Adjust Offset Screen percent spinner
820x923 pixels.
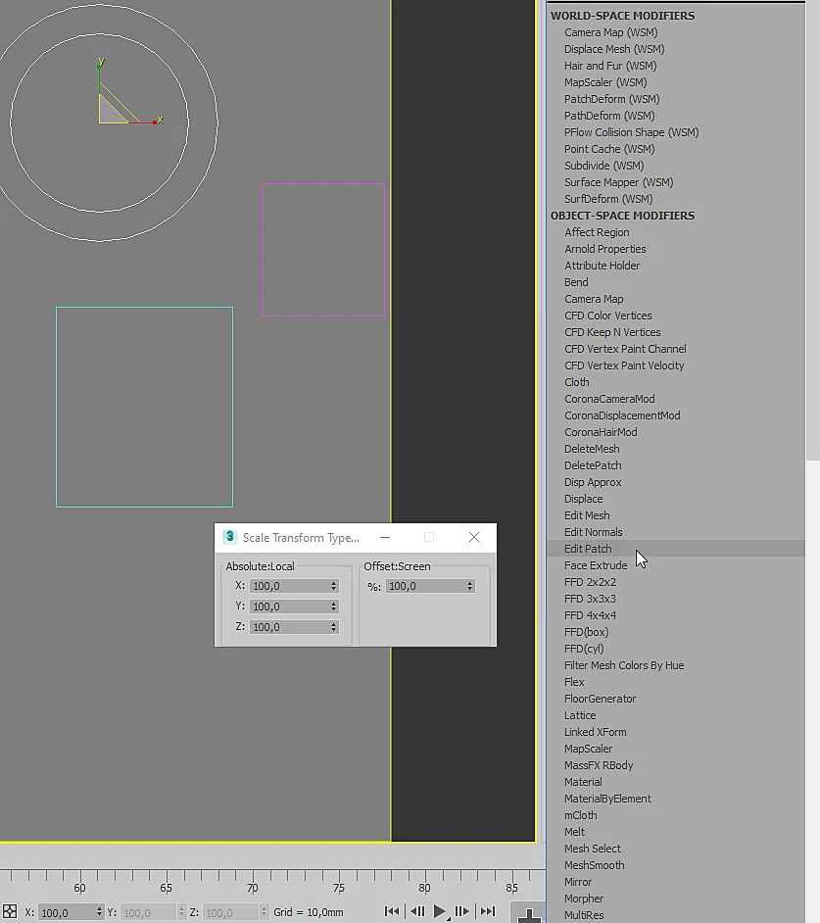(469, 586)
